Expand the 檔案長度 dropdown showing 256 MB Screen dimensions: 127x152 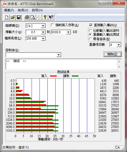pyautogui.click(x=43, y=39)
